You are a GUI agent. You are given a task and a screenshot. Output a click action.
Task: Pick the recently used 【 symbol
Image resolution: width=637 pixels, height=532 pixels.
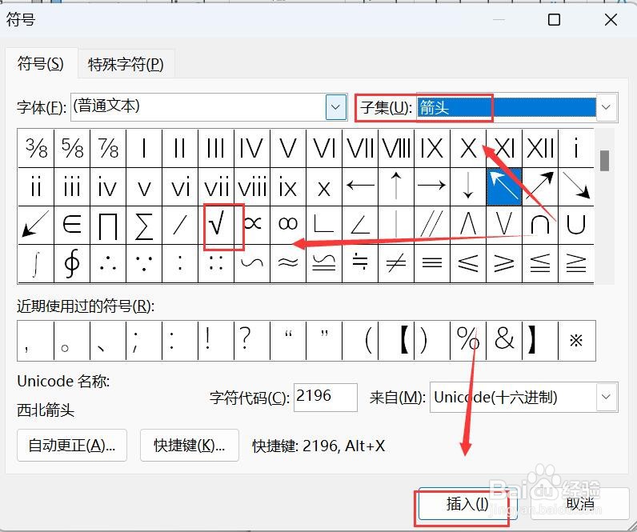tap(395, 340)
